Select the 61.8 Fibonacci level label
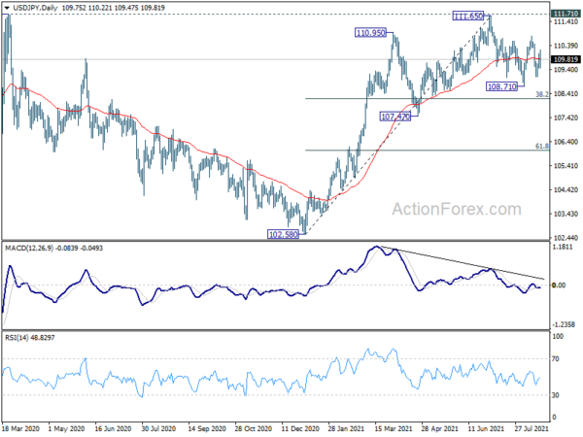The image size is (583, 437). click(542, 146)
